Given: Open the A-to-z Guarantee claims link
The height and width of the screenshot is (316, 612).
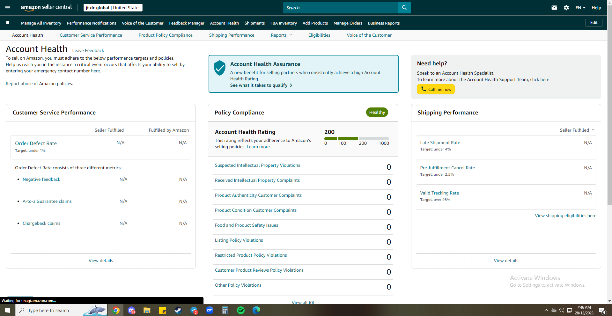Looking at the screenshot, I should [47, 201].
